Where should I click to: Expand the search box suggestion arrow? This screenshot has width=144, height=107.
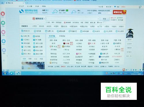click(98, 19)
